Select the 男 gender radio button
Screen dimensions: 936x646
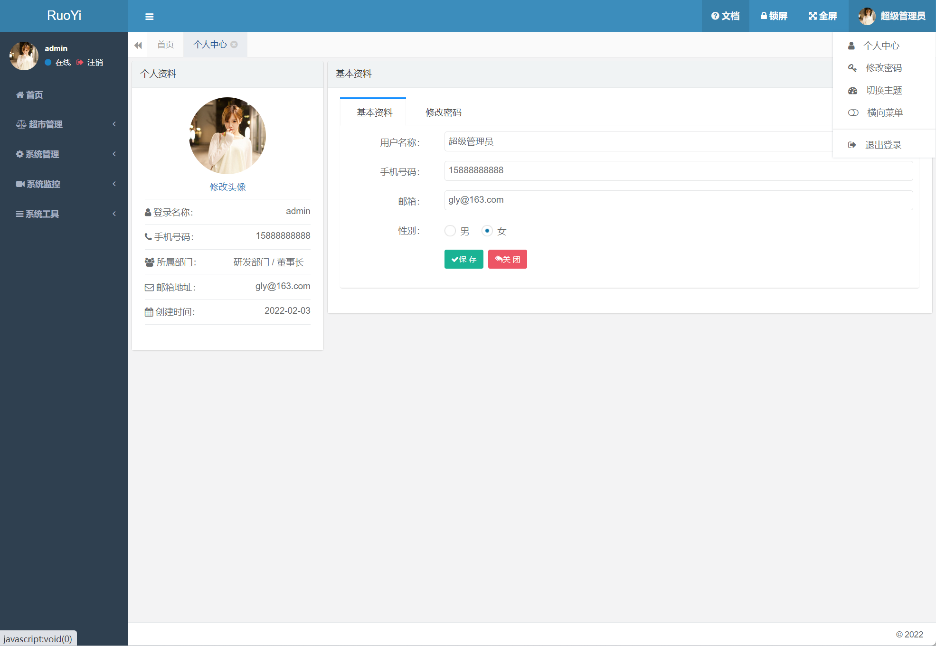450,231
